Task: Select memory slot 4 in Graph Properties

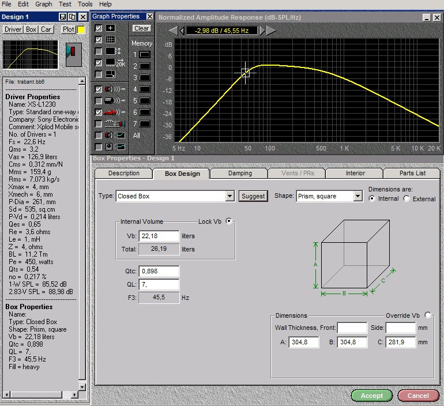Action: click(144, 89)
